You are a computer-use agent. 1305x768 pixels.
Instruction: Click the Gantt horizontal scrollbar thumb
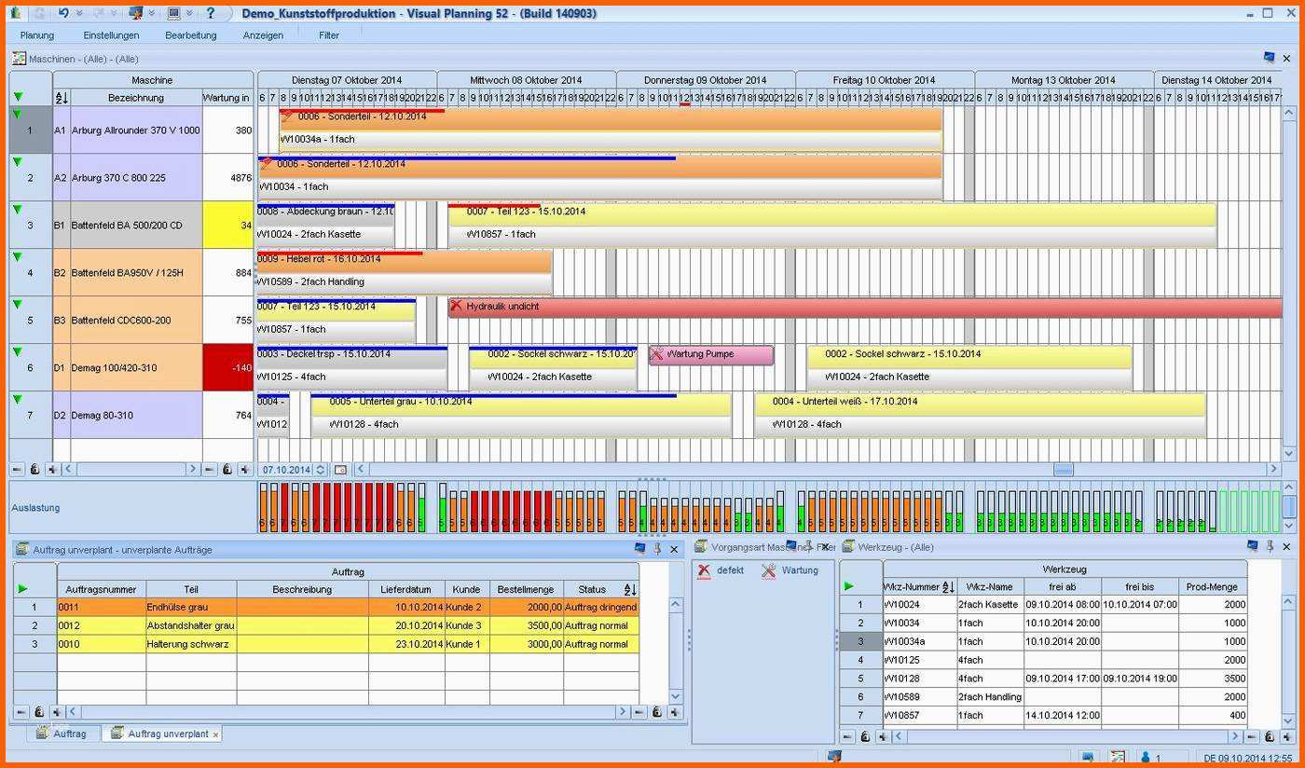point(1063,470)
